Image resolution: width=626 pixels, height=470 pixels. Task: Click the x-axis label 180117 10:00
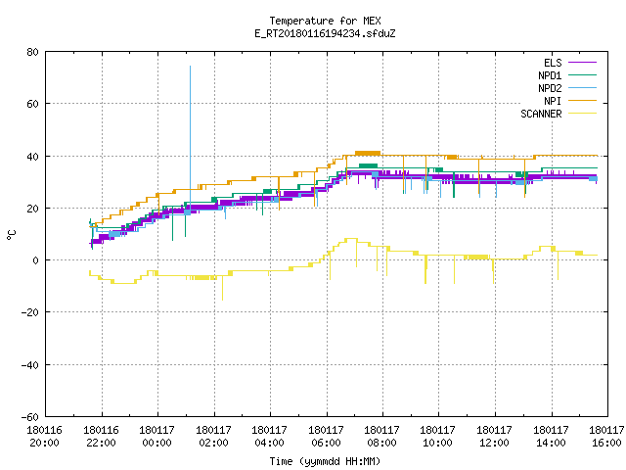coord(438,437)
